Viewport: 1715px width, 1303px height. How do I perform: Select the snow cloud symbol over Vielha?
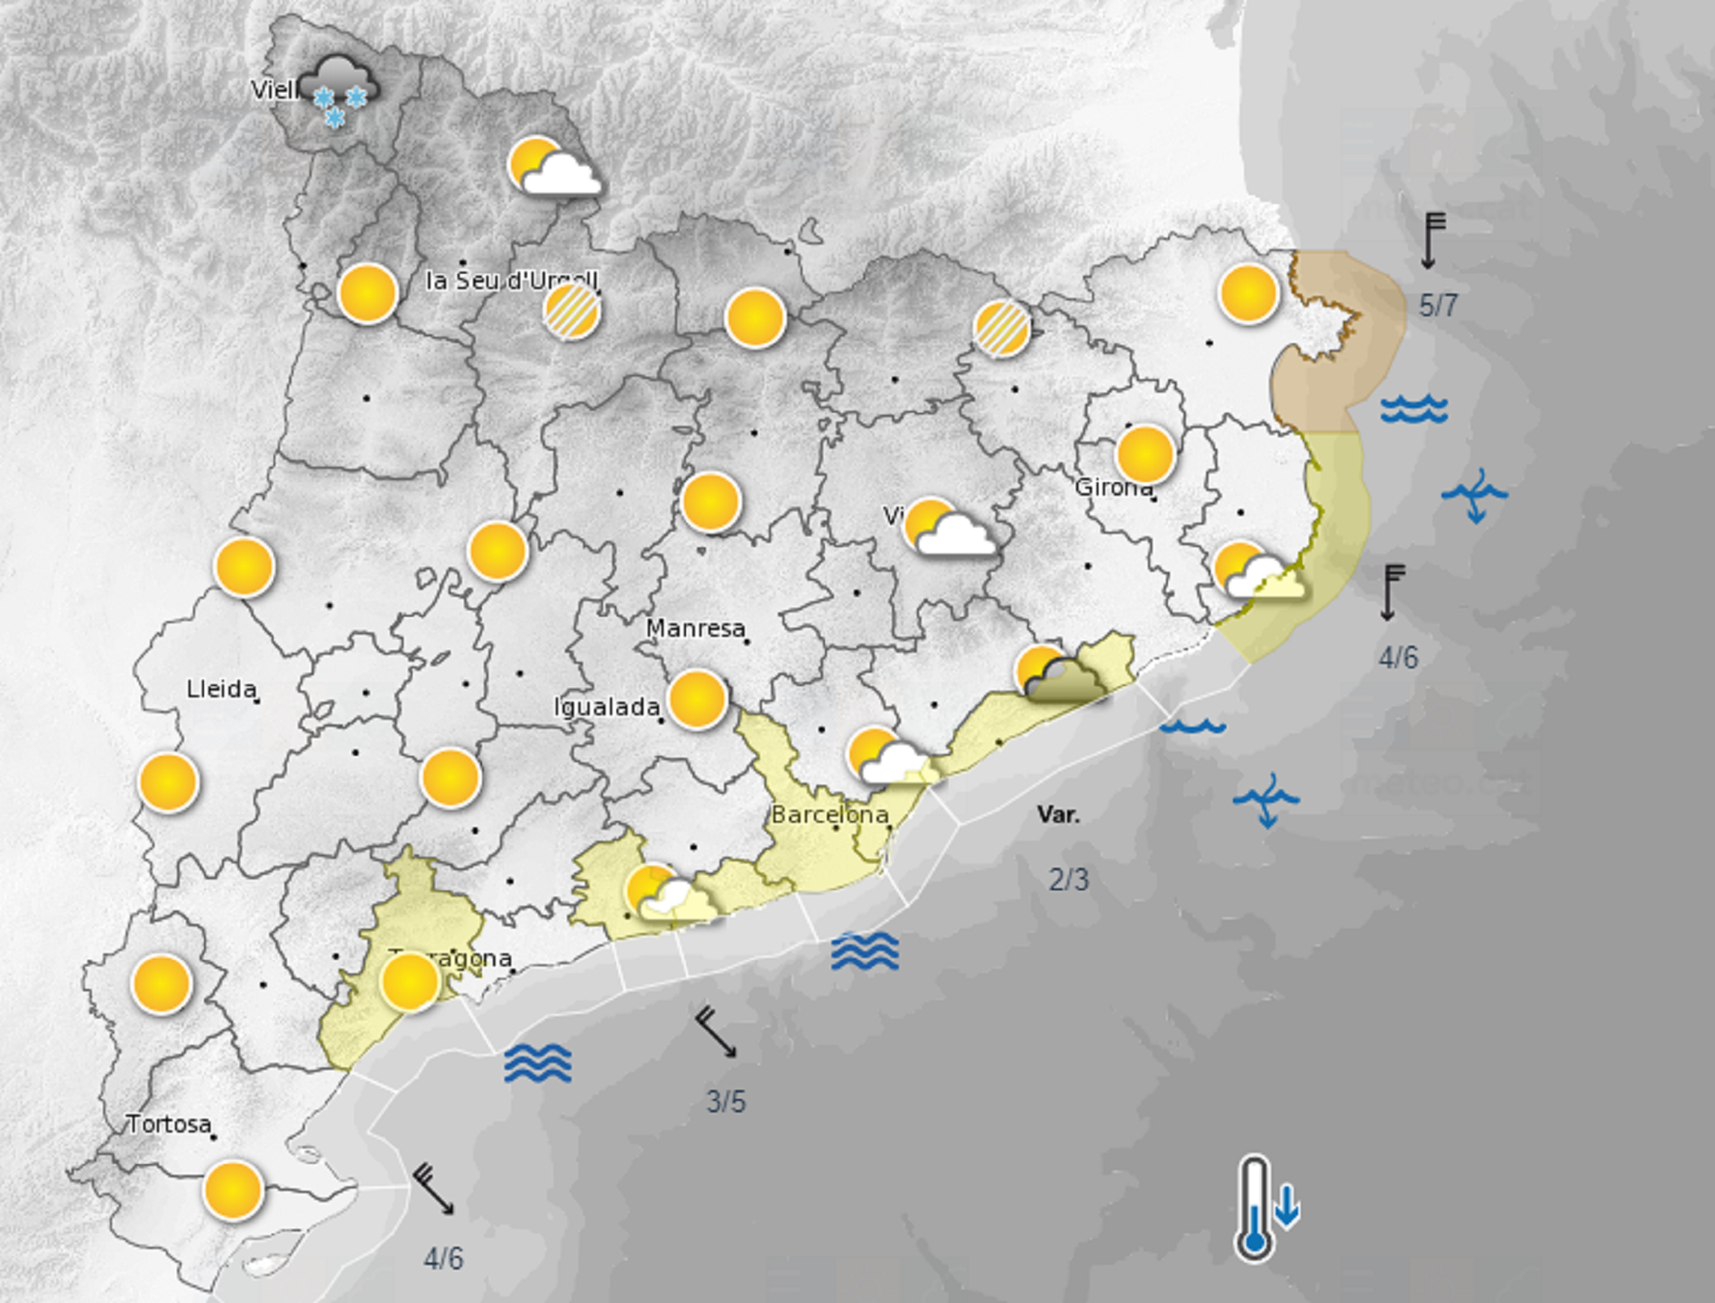coord(338,86)
